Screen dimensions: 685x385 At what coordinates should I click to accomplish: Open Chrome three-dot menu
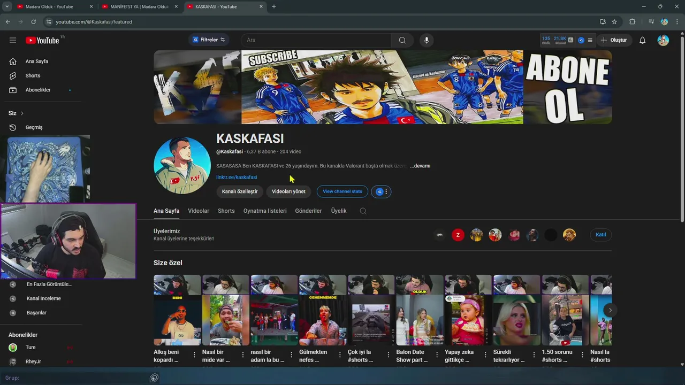677,22
